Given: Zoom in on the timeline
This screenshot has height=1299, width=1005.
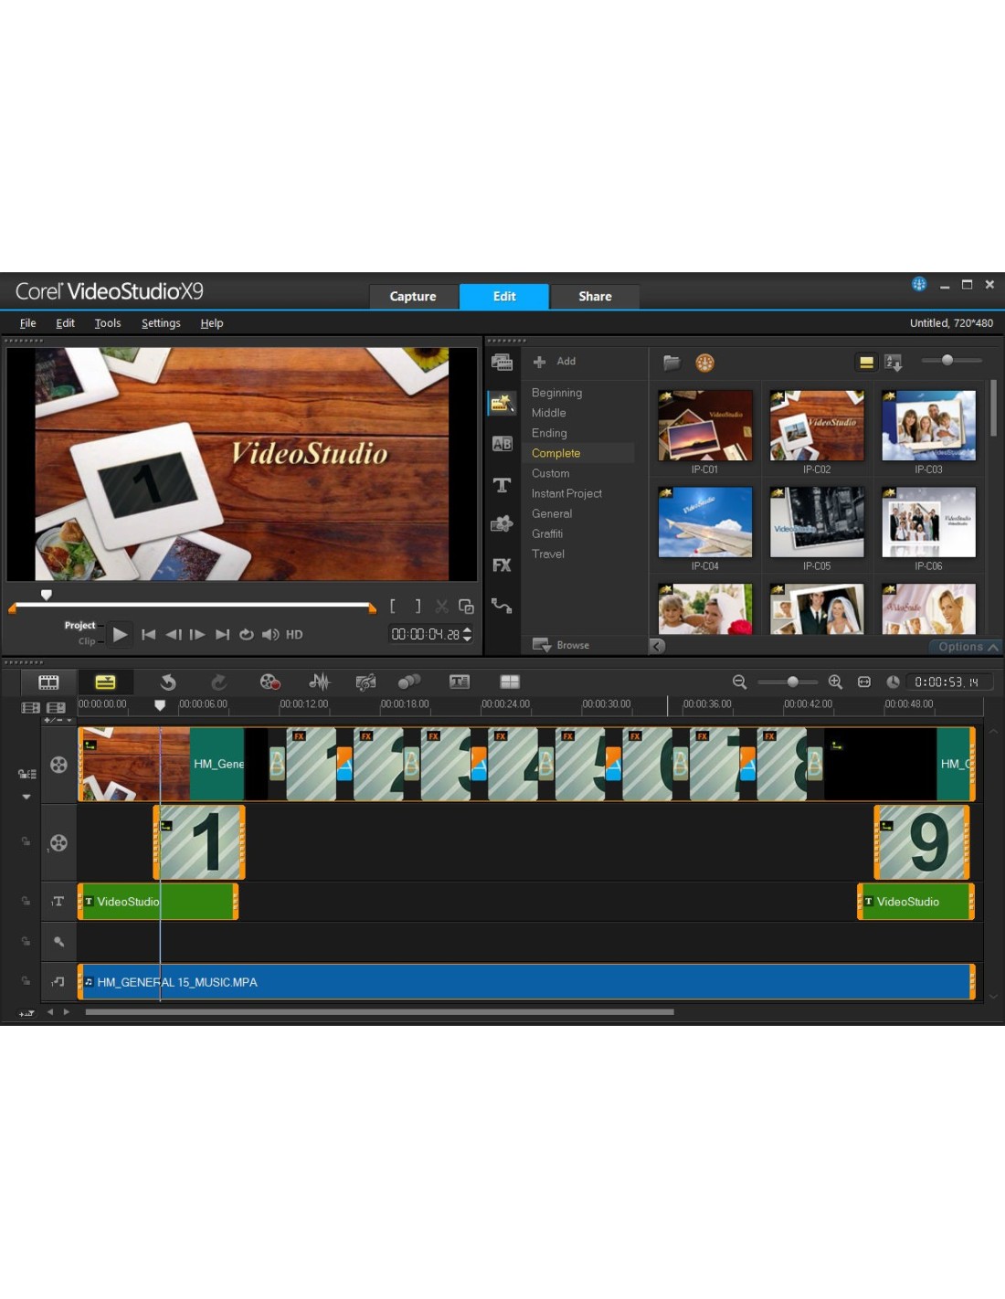Looking at the screenshot, I should click(x=835, y=682).
